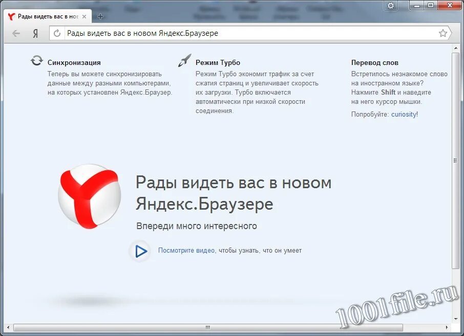Play the intro video with the play button
Image resolution: width=464 pixels, height=336 pixels.
click(140, 251)
